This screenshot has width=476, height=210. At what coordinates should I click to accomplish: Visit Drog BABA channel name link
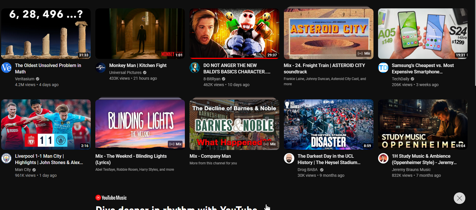(308, 170)
